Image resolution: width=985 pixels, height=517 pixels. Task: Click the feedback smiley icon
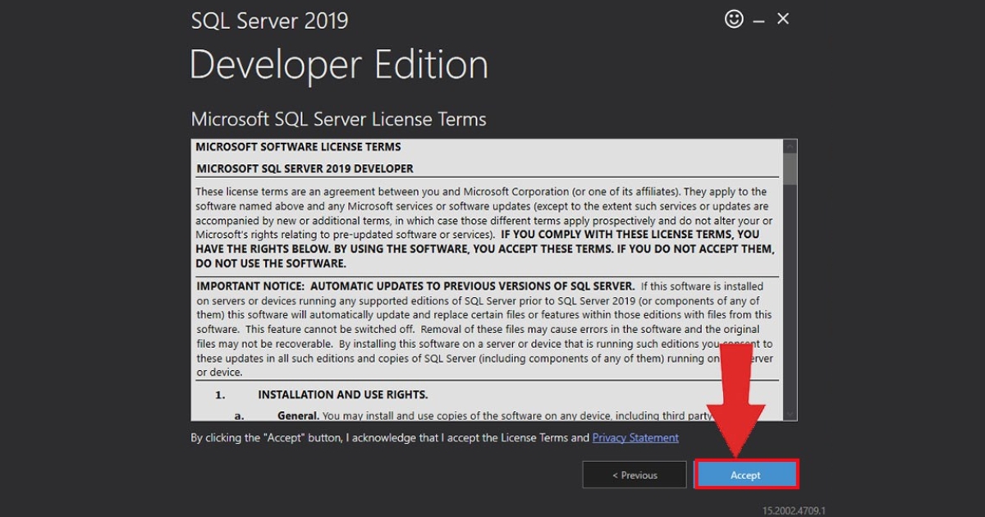coord(734,18)
